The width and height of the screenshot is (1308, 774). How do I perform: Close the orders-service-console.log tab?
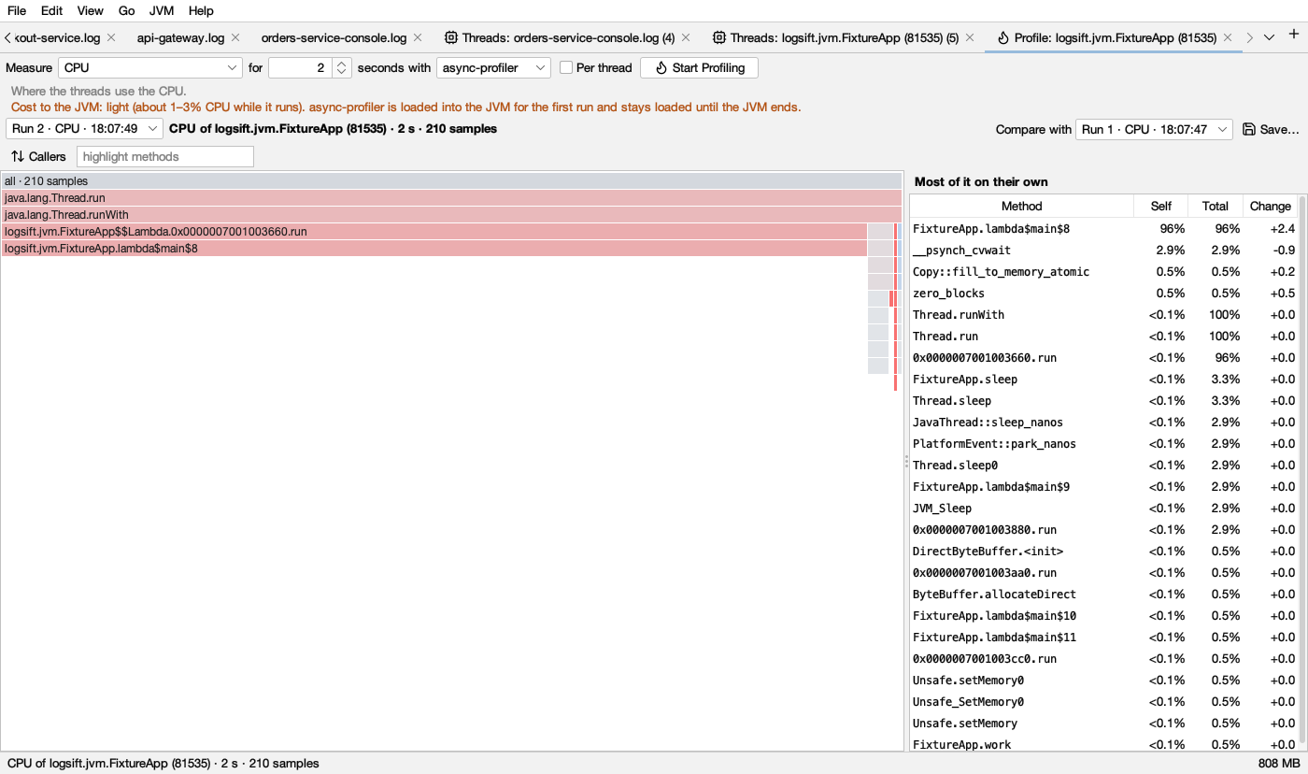(418, 38)
